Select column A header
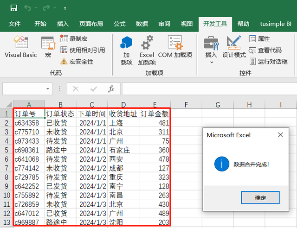This screenshot has height=228, width=297. point(29,104)
